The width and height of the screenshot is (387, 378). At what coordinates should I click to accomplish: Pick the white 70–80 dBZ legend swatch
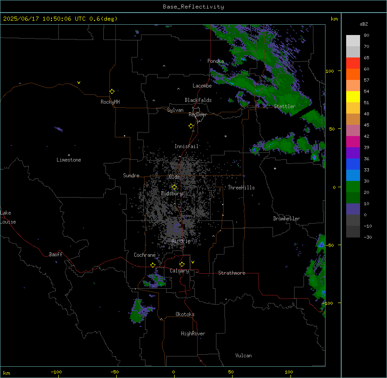tap(353, 41)
